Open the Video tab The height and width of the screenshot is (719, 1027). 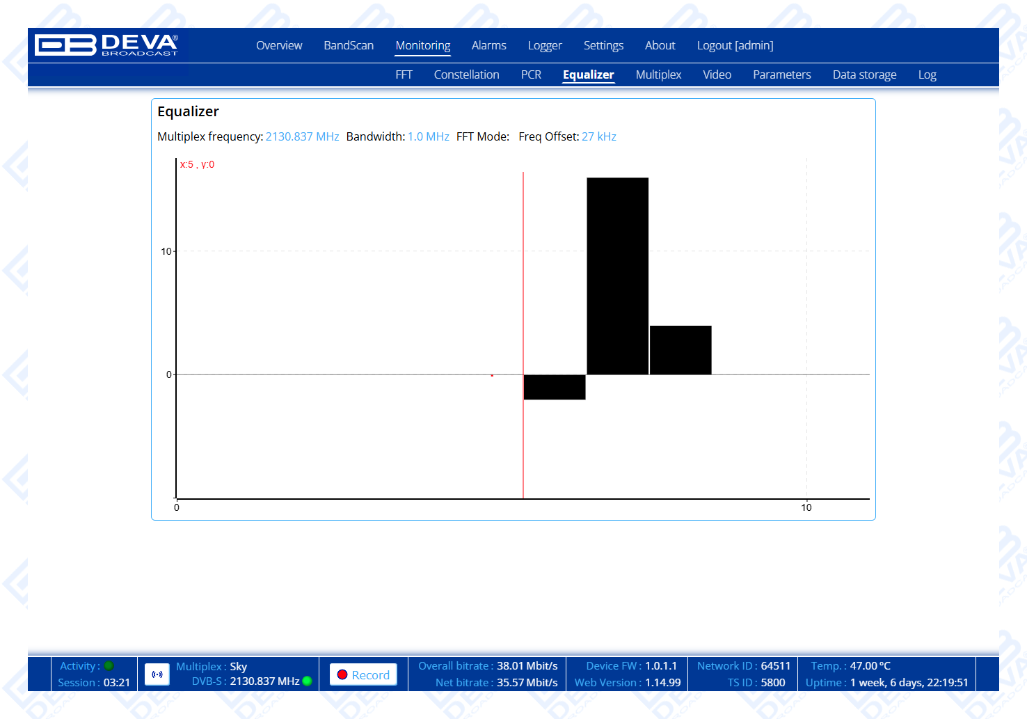(x=717, y=75)
